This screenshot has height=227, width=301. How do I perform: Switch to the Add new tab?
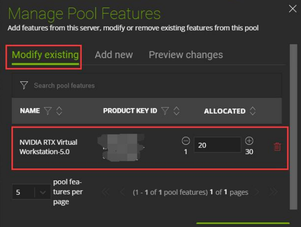pyautogui.click(x=114, y=55)
